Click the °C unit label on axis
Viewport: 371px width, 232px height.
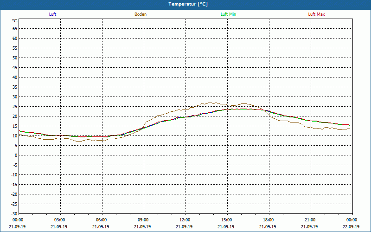15,21
